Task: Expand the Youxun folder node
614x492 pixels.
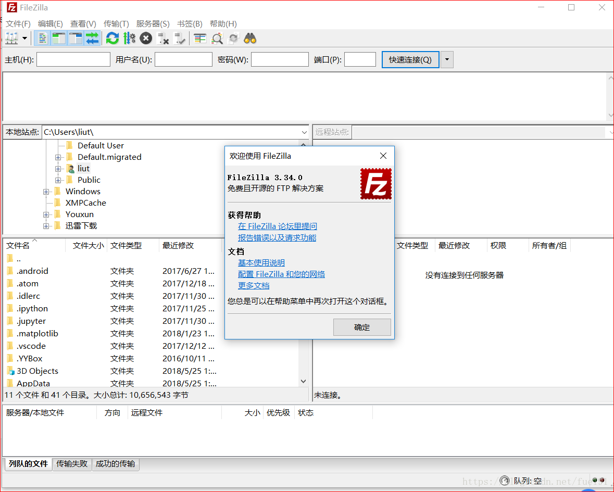Action: coord(46,215)
